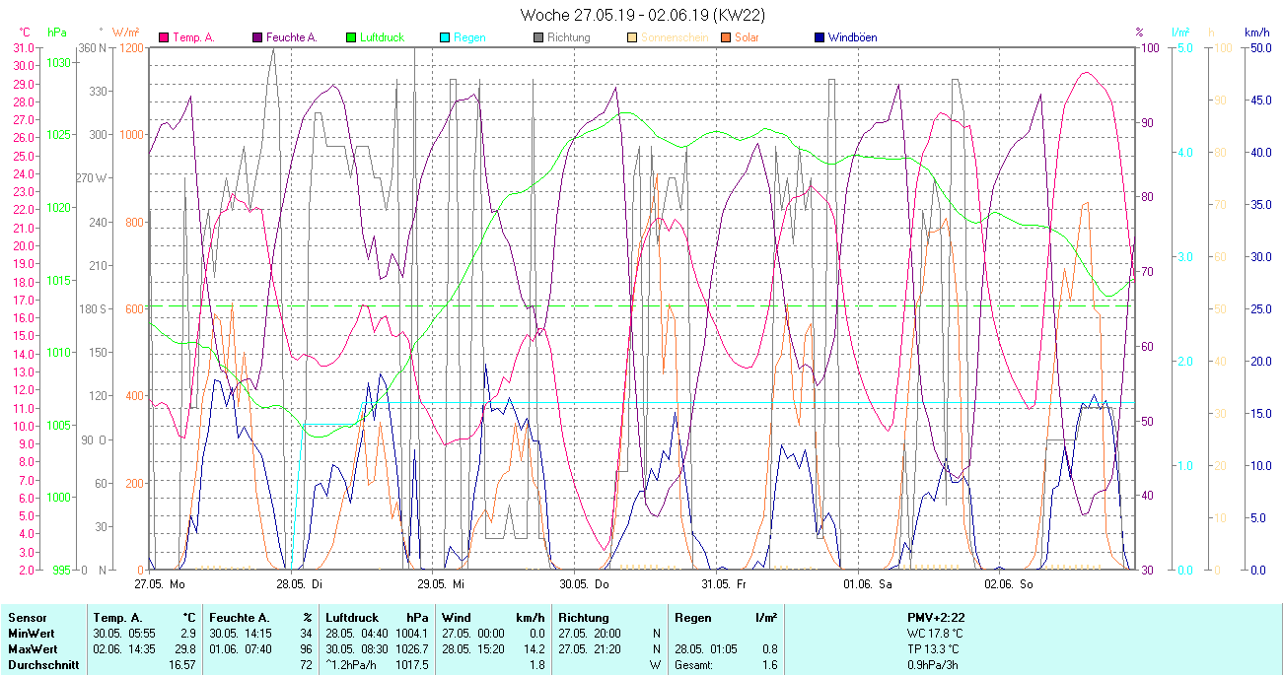
Task: Click the wind chill 'WC 17.8 °C'
Action: 935,633
